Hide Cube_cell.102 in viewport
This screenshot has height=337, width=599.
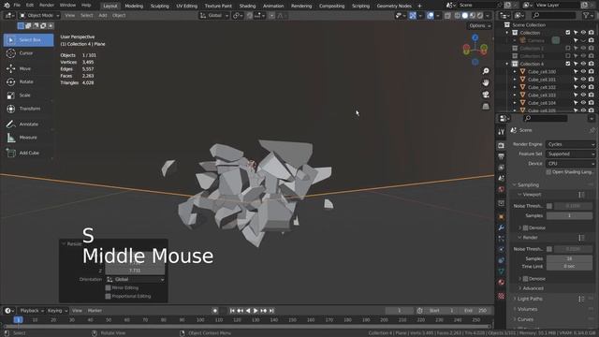point(583,87)
